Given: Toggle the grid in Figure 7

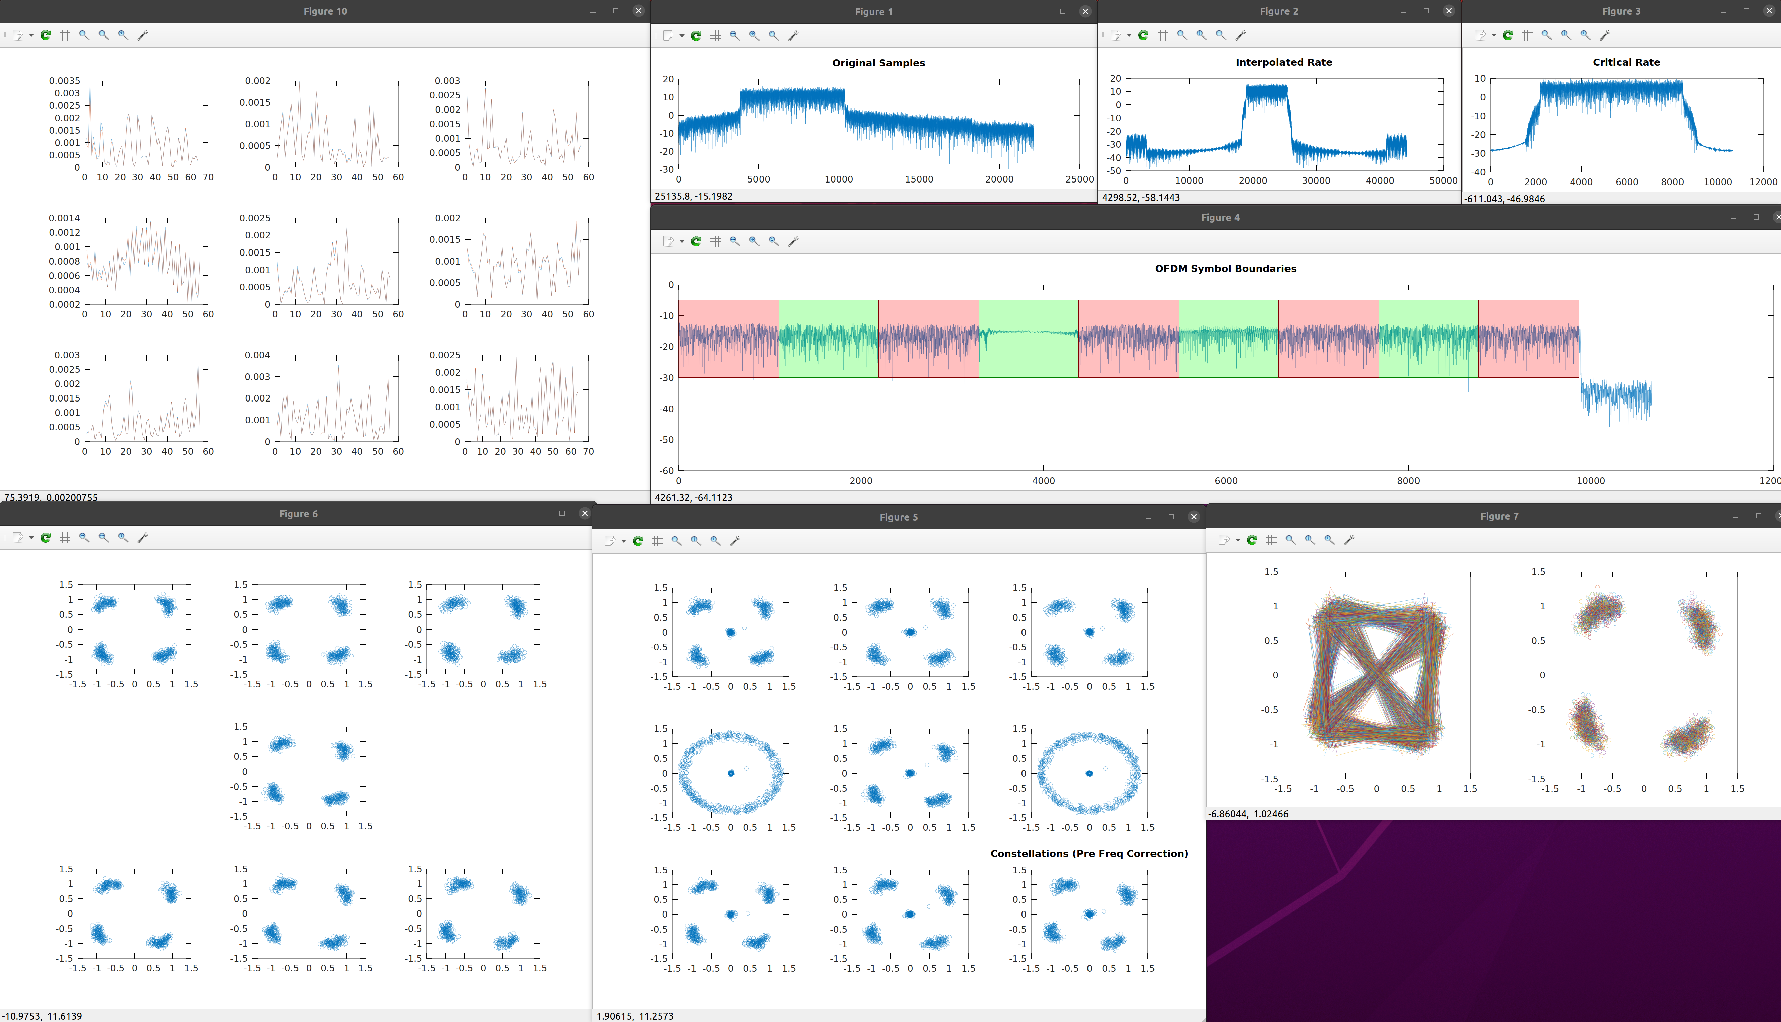Looking at the screenshot, I should [1271, 540].
